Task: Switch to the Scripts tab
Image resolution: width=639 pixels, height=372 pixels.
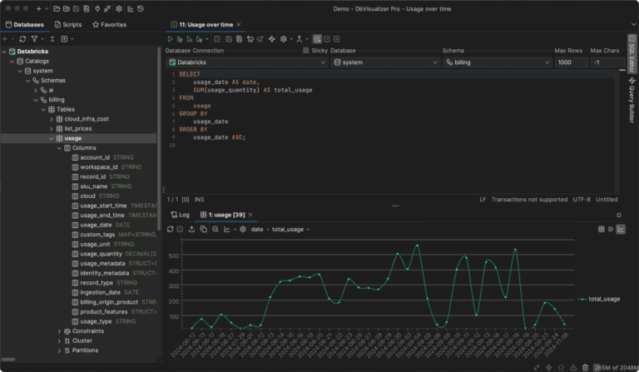Action: [x=68, y=24]
